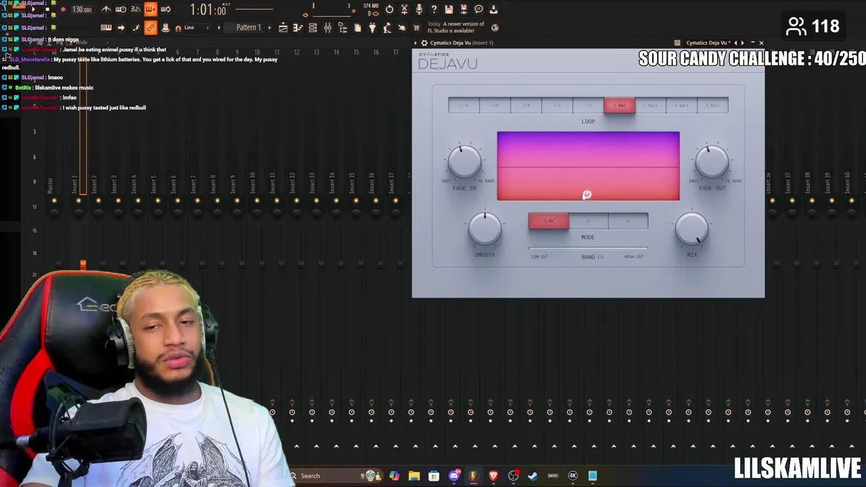This screenshot has width=866, height=487.
Task: Open Steam from the Windows taskbar
Action: (x=532, y=476)
